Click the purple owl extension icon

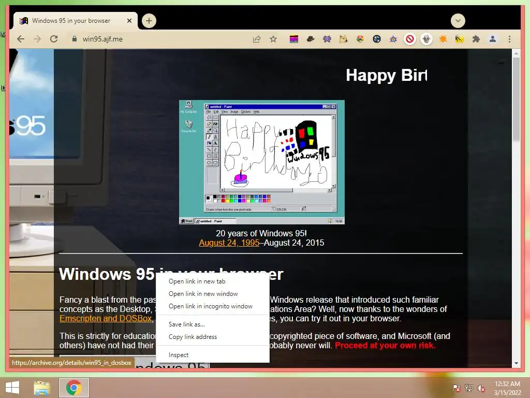327,39
